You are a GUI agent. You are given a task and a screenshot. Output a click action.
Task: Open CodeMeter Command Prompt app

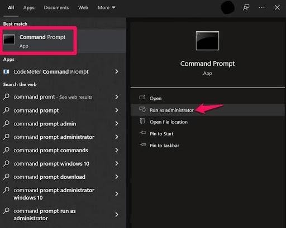coord(63,72)
